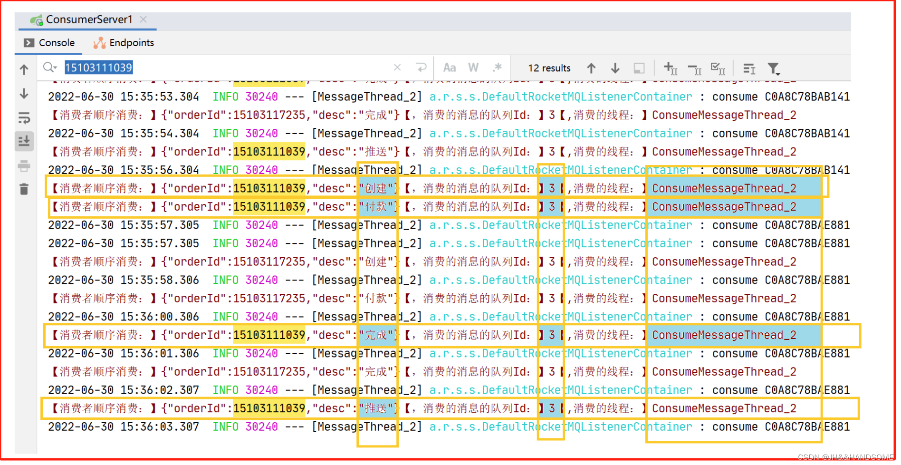Screen dimensions: 901x465
Task: Click the console down stack trace arrow
Action: click(24, 94)
